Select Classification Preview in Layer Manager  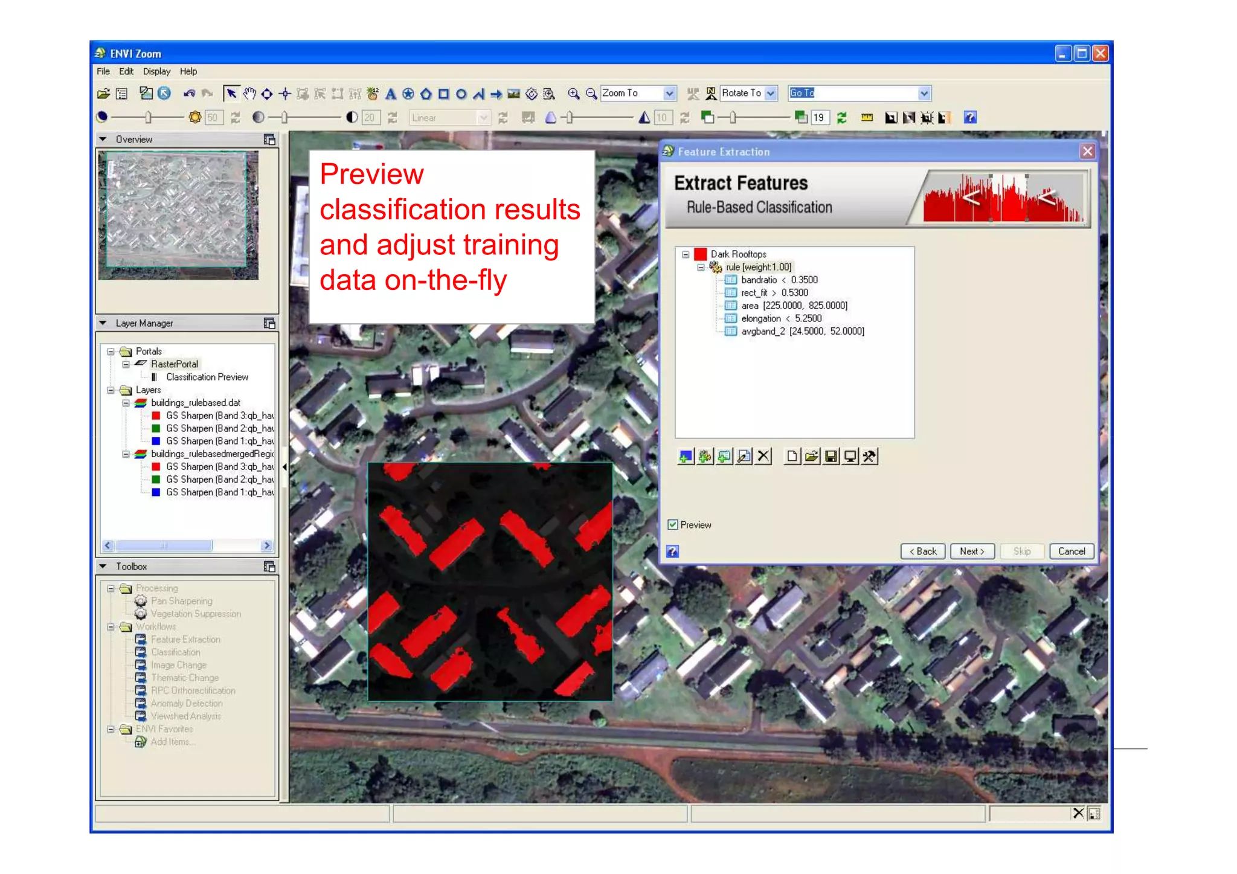[x=207, y=378]
